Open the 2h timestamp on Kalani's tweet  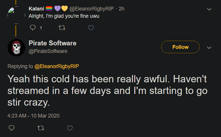(121, 9)
